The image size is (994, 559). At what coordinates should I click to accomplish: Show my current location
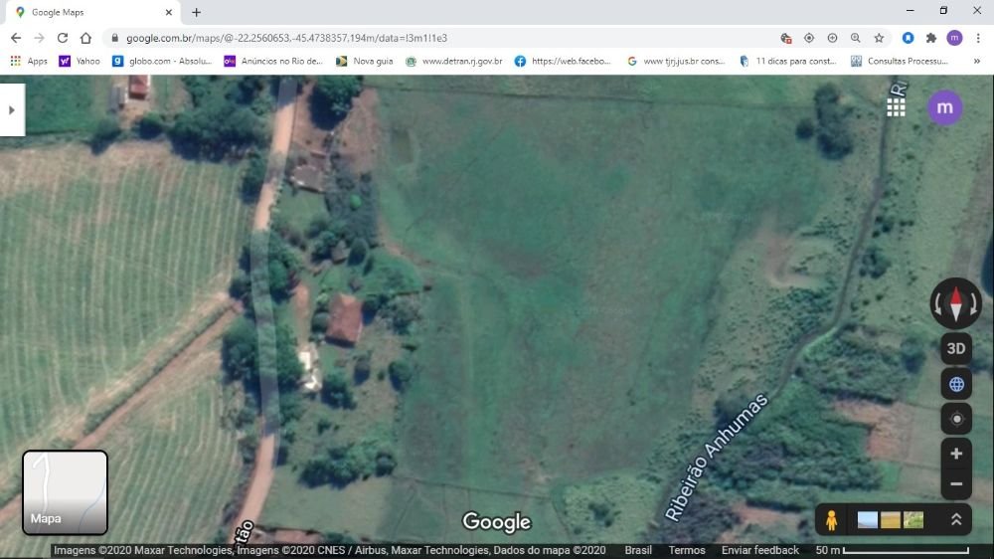pos(956,419)
